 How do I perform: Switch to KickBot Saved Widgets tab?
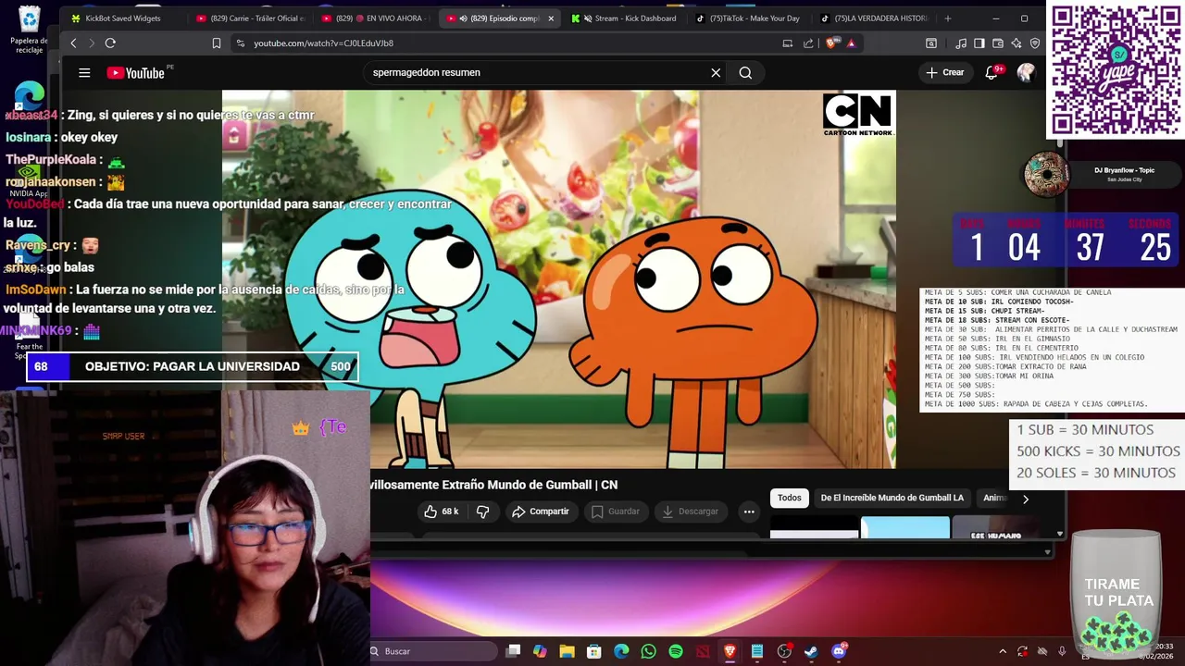[122, 18]
